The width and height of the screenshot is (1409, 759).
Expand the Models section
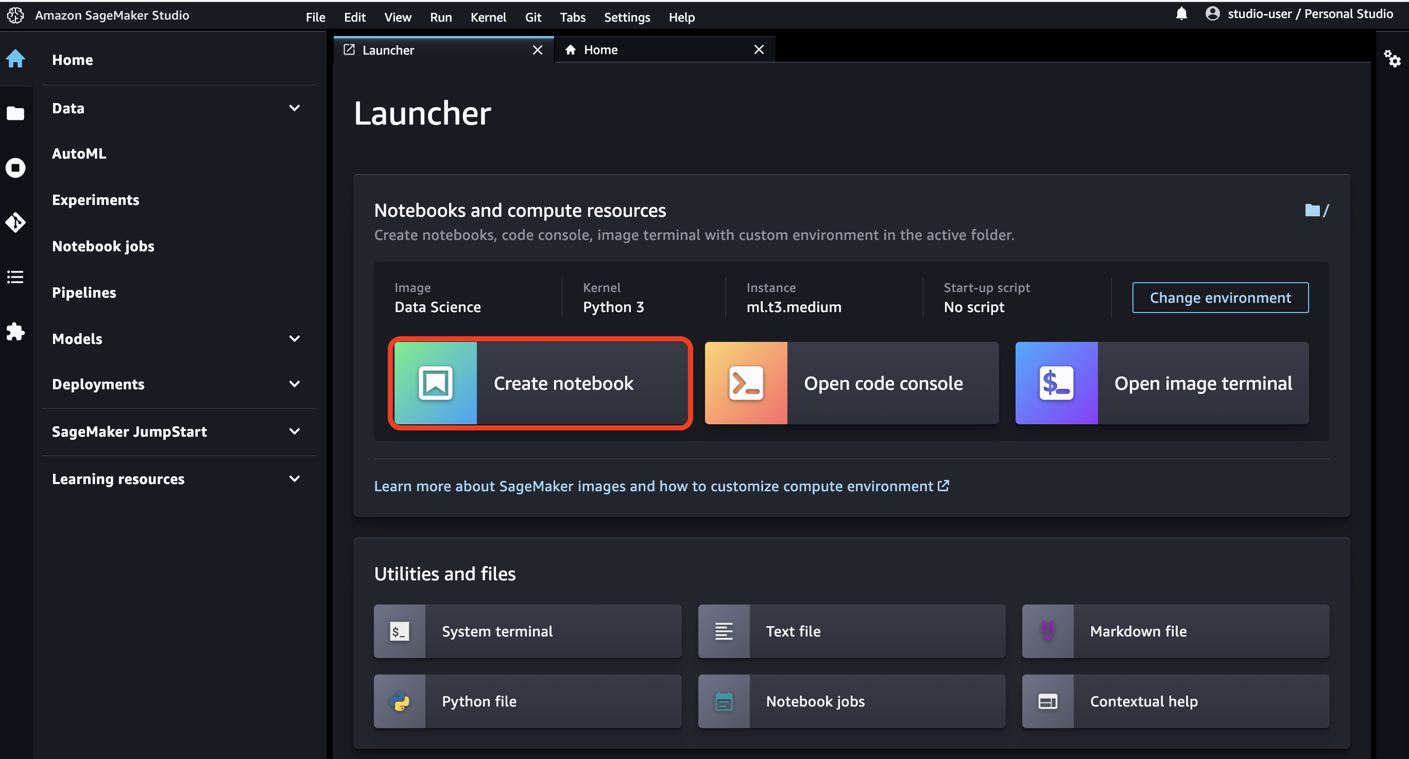(x=294, y=338)
